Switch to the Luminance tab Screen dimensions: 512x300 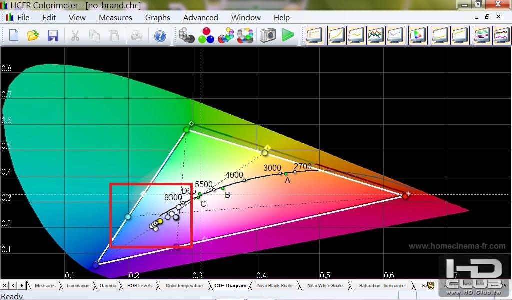pyautogui.click(x=78, y=285)
